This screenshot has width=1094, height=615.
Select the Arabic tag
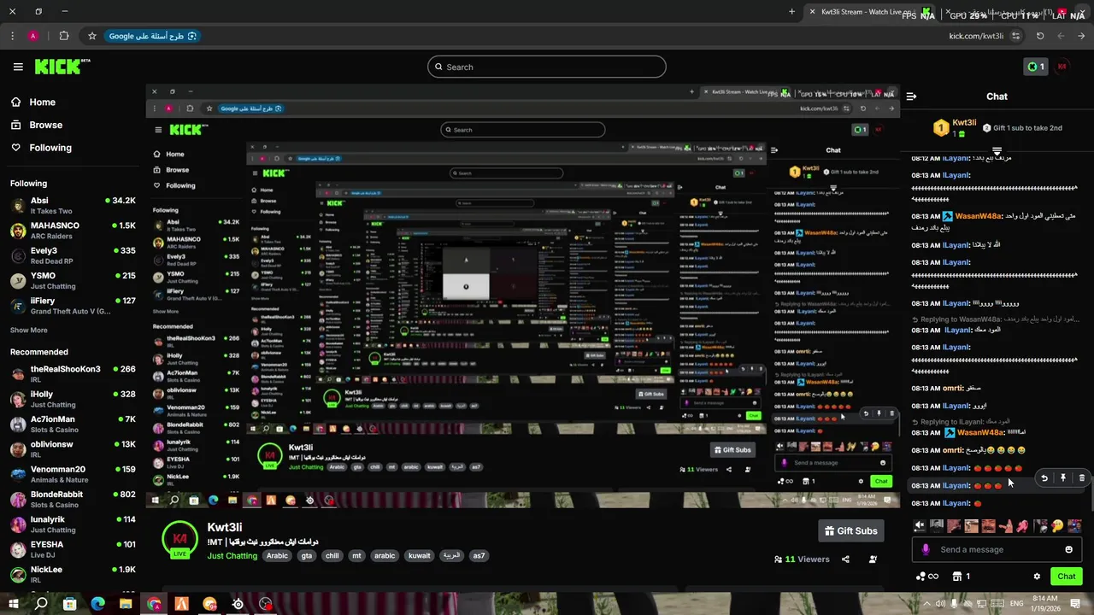tap(277, 555)
